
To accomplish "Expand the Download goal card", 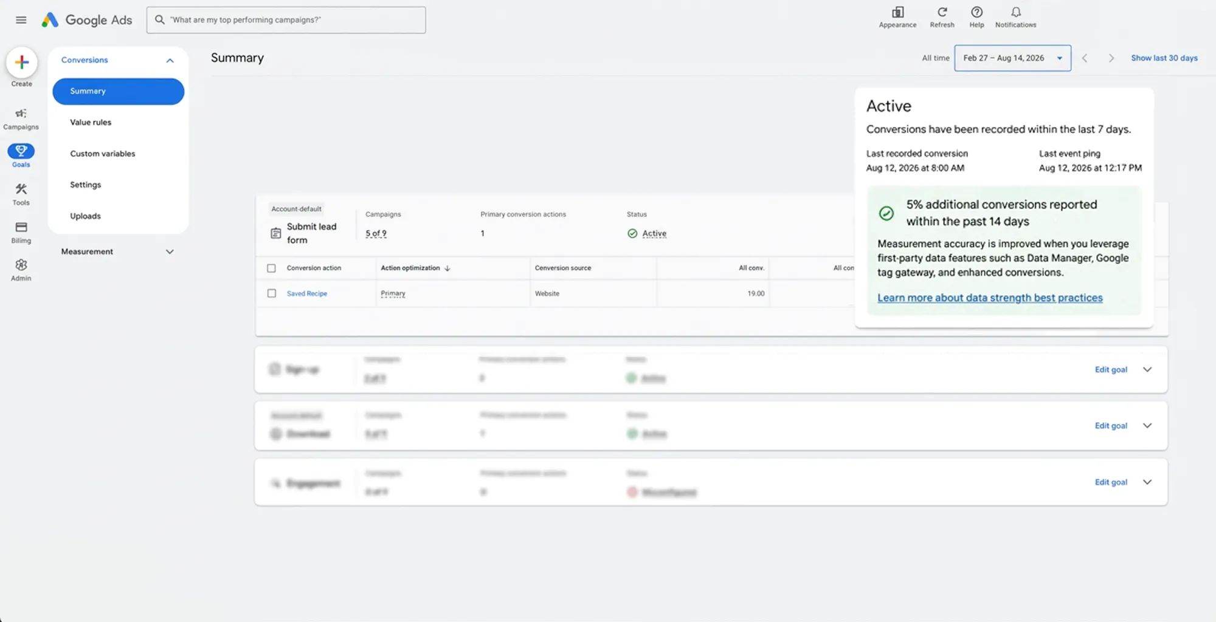I will (x=1147, y=426).
